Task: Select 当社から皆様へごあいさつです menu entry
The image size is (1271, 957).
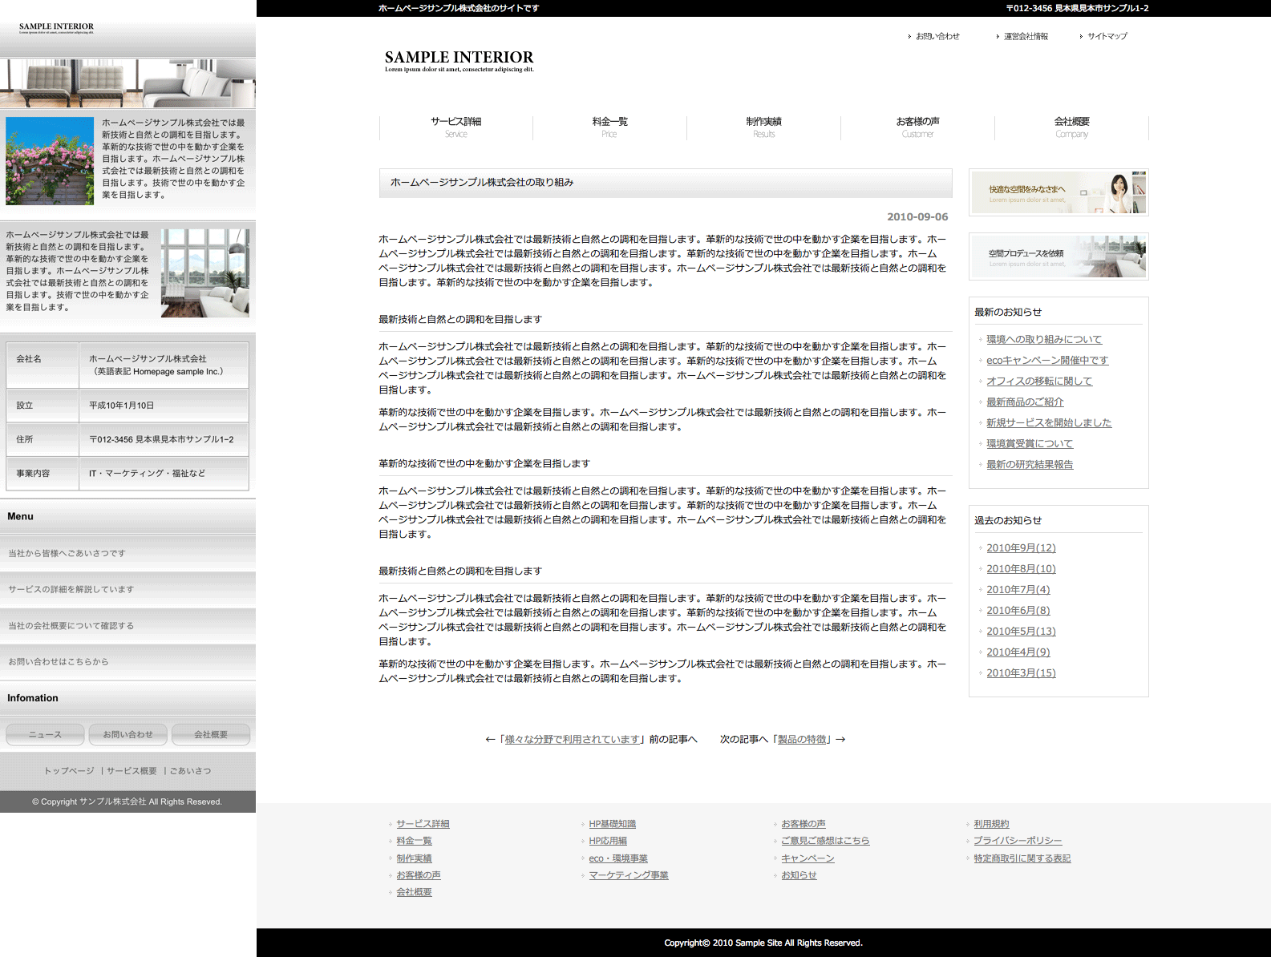Action: (67, 553)
